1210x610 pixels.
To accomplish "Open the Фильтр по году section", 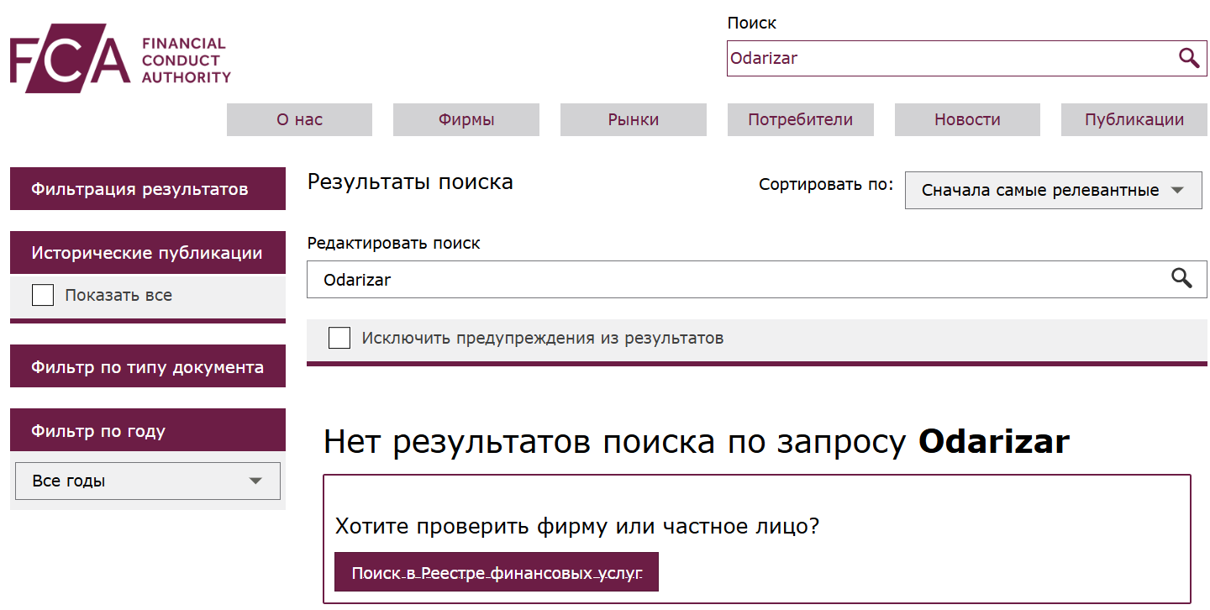I will tap(148, 429).
